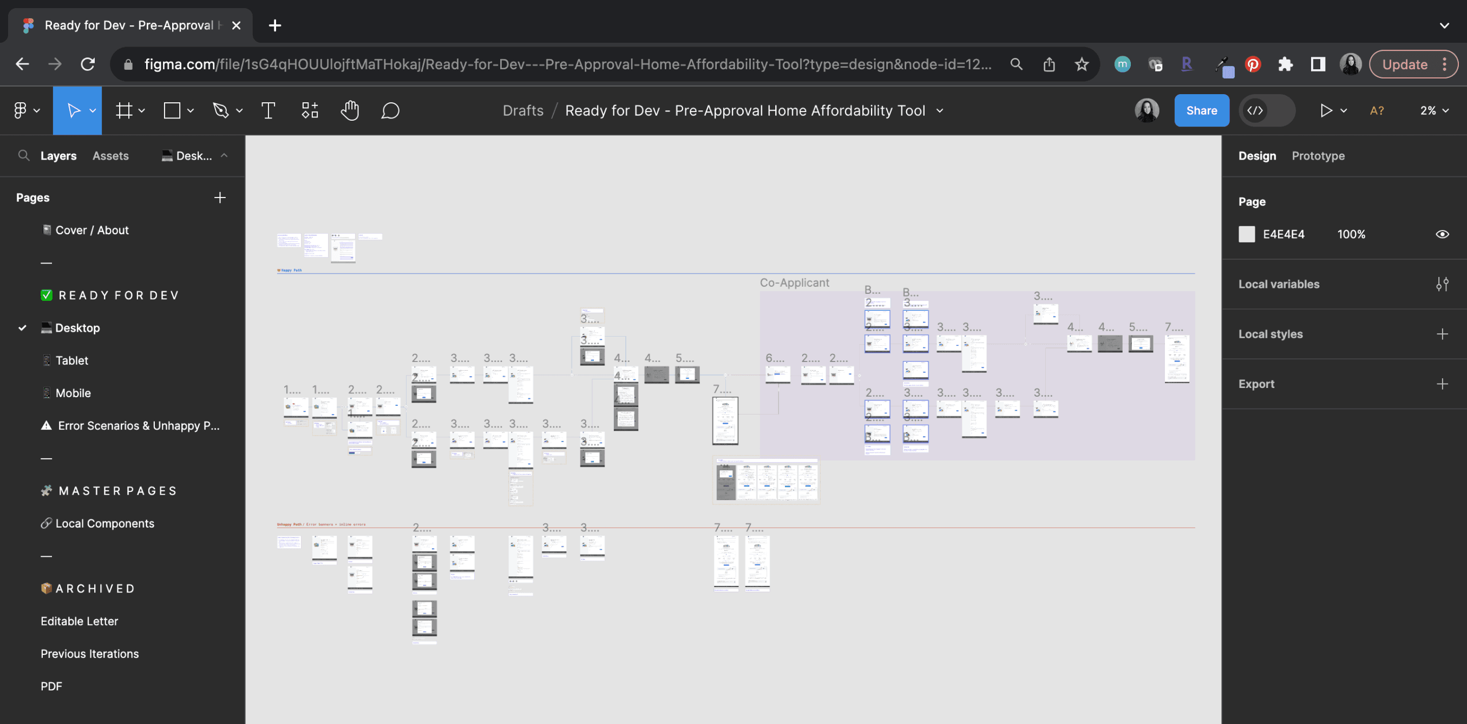The height and width of the screenshot is (724, 1467).
Task: Open the Mobile page
Action: coord(73,393)
